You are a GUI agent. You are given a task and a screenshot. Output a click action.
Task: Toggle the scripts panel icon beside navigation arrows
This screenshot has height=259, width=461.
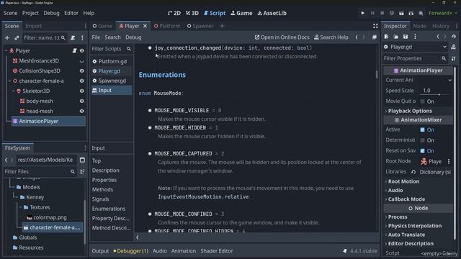click(x=375, y=37)
